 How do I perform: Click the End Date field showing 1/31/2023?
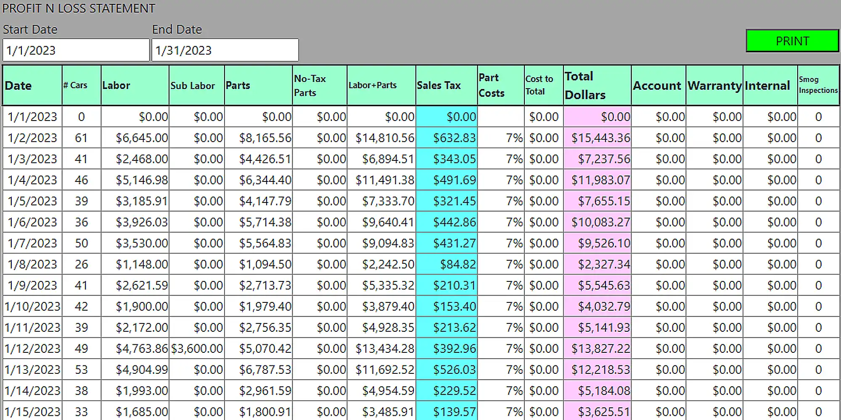225,50
